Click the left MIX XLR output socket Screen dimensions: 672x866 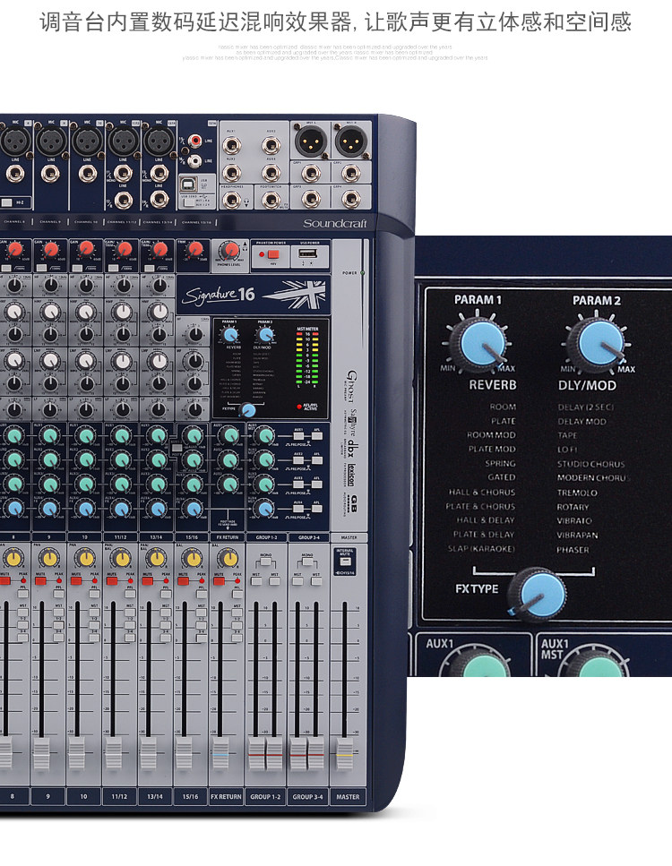pos(311,141)
